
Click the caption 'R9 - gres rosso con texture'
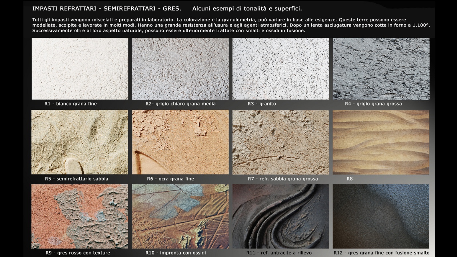click(78, 253)
